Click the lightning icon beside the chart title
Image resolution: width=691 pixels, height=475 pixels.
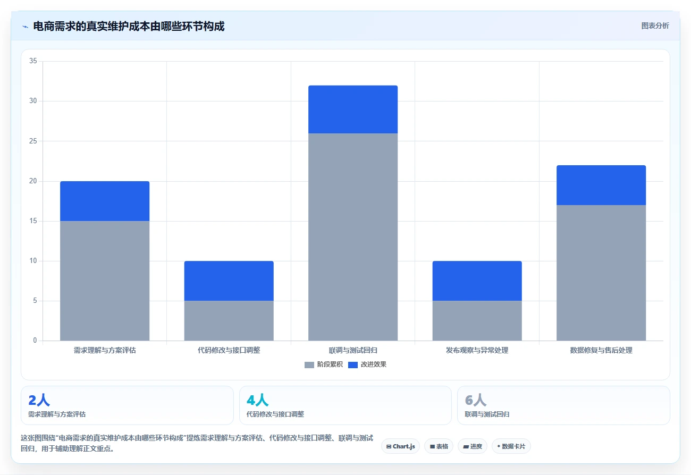pos(25,26)
